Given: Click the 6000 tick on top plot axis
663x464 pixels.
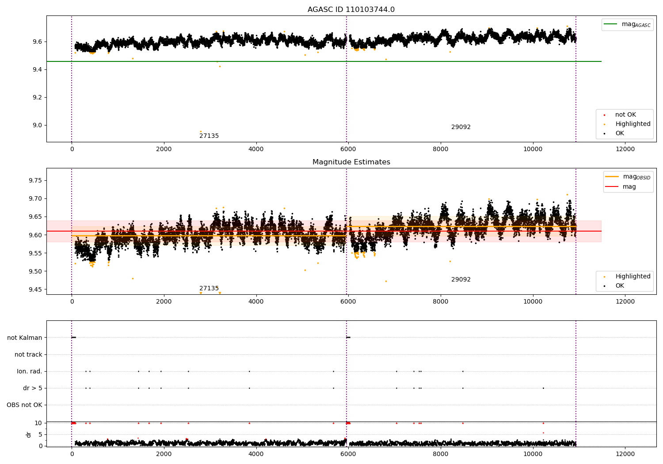Looking at the screenshot, I should click(x=348, y=149).
